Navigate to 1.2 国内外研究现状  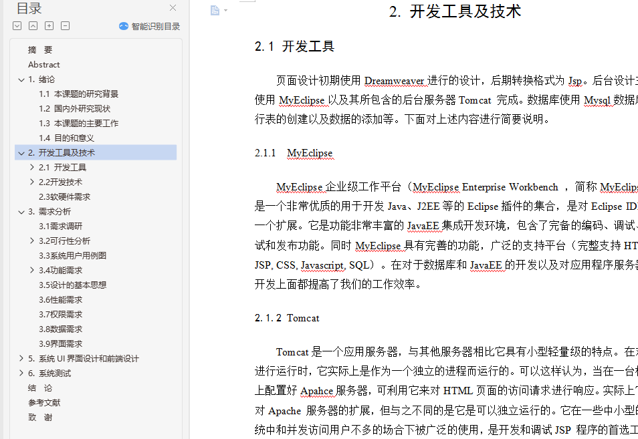(x=74, y=108)
